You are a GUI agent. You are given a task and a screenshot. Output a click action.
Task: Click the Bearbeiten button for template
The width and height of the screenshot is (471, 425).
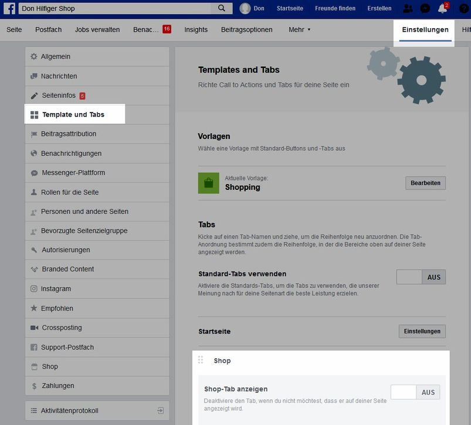click(x=425, y=183)
